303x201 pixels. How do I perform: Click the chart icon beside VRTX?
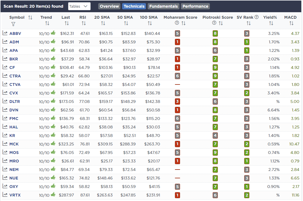5,195
